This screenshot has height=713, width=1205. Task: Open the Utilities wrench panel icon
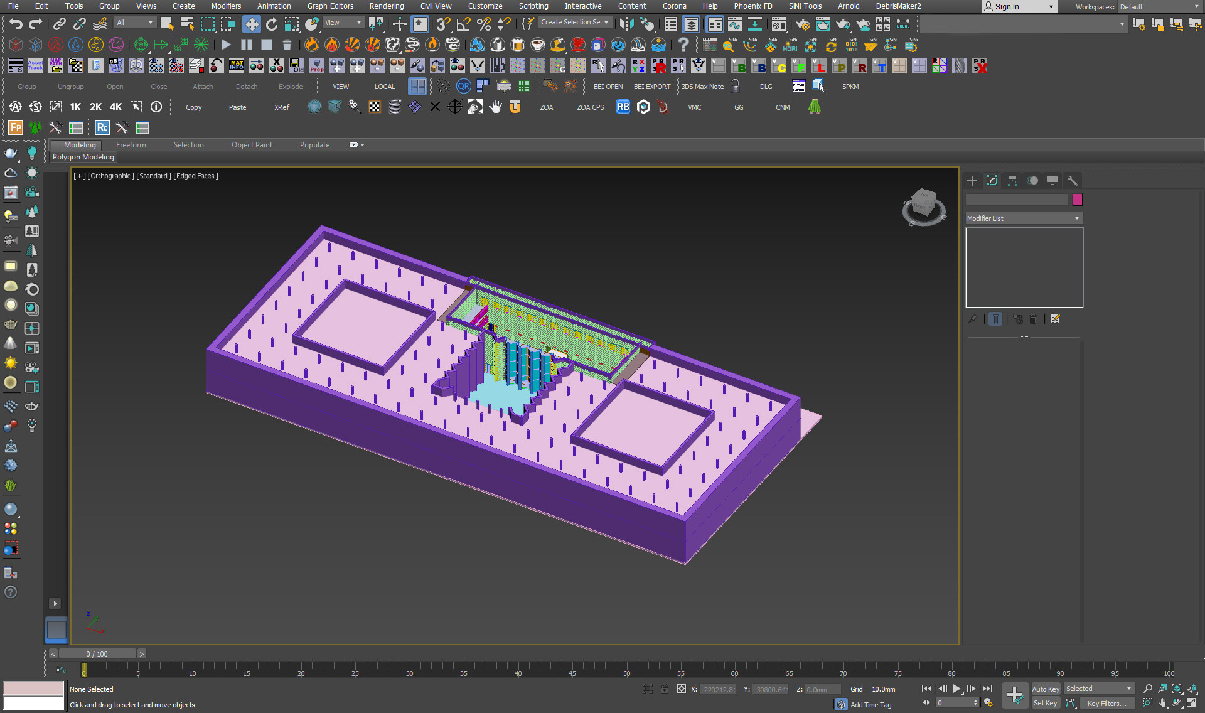(x=1072, y=181)
